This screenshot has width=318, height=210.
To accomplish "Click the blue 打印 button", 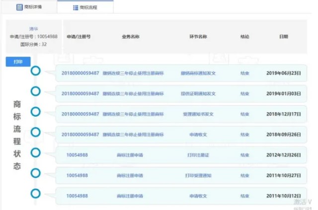I will point(18,62).
